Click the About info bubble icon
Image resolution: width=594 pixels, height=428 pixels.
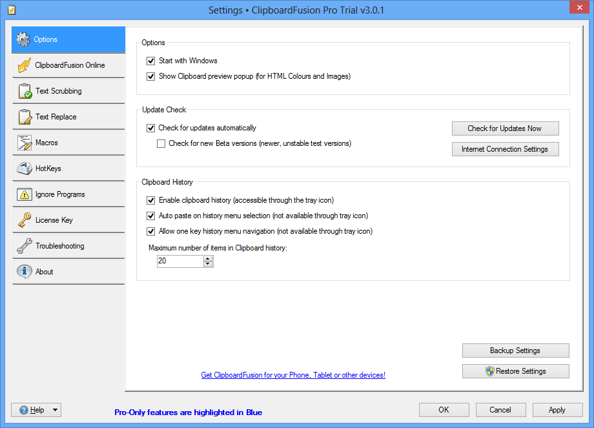pyautogui.click(x=25, y=272)
